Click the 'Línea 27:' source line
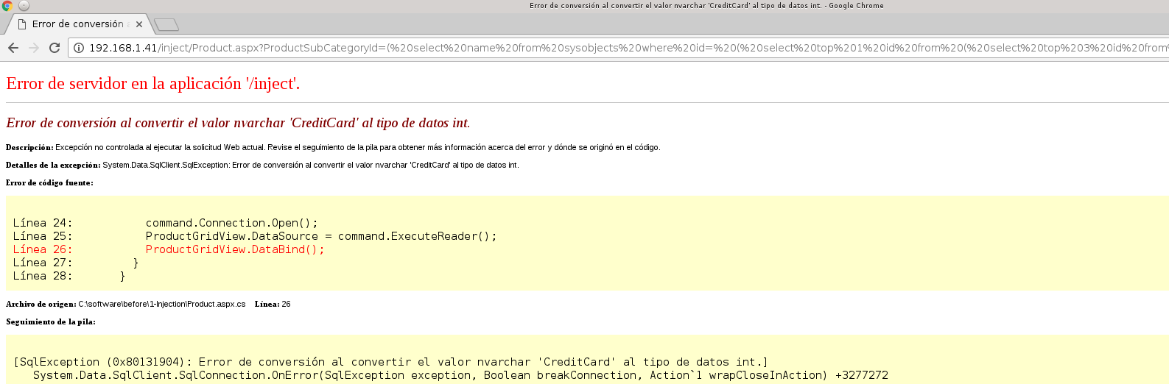This screenshot has width=1169, height=384. [x=76, y=263]
